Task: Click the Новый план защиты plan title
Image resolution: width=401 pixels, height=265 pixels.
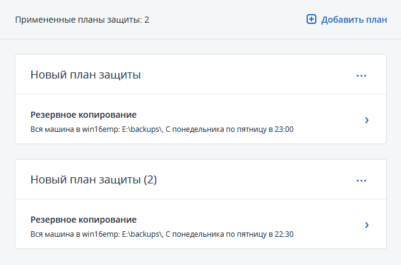Action: coord(86,75)
